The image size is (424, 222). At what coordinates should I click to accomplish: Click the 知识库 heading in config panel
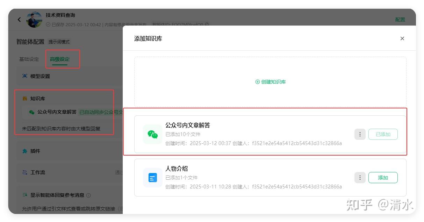38,99
